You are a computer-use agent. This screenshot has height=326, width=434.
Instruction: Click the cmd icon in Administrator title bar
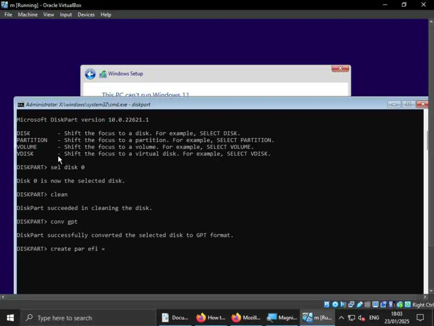point(21,104)
